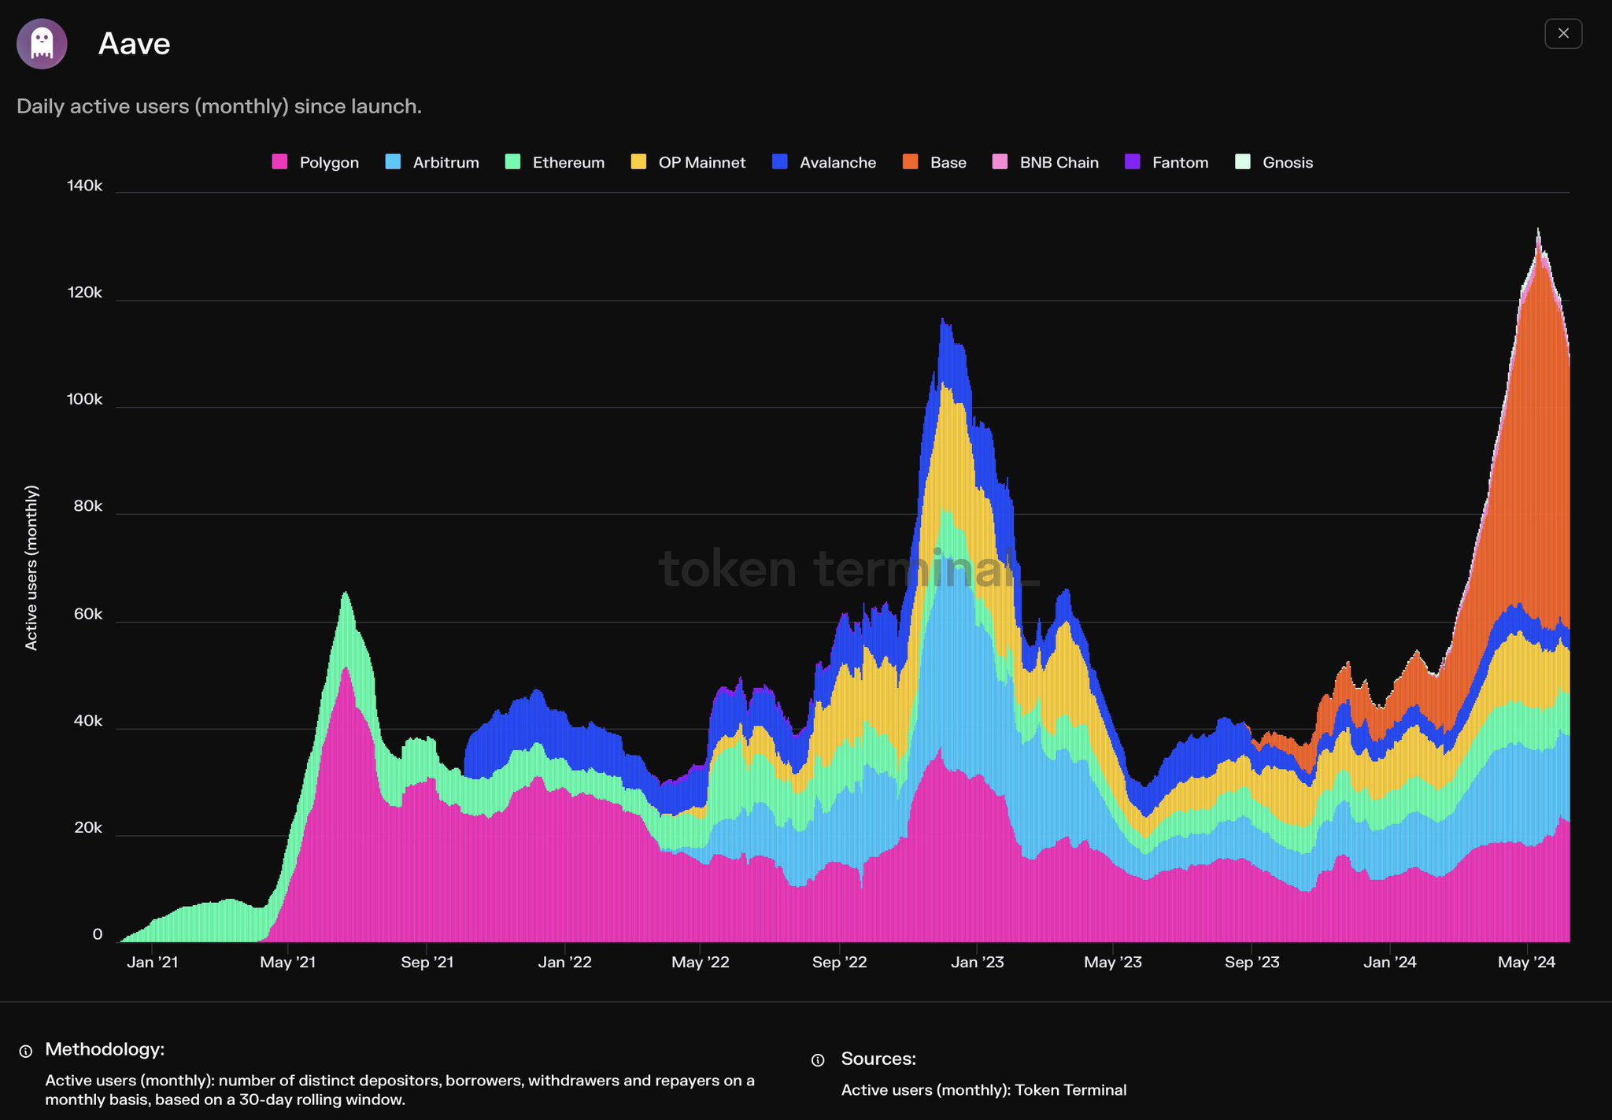The image size is (1612, 1120).
Task: Click the 140k y-axis label
Action: coord(85,186)
